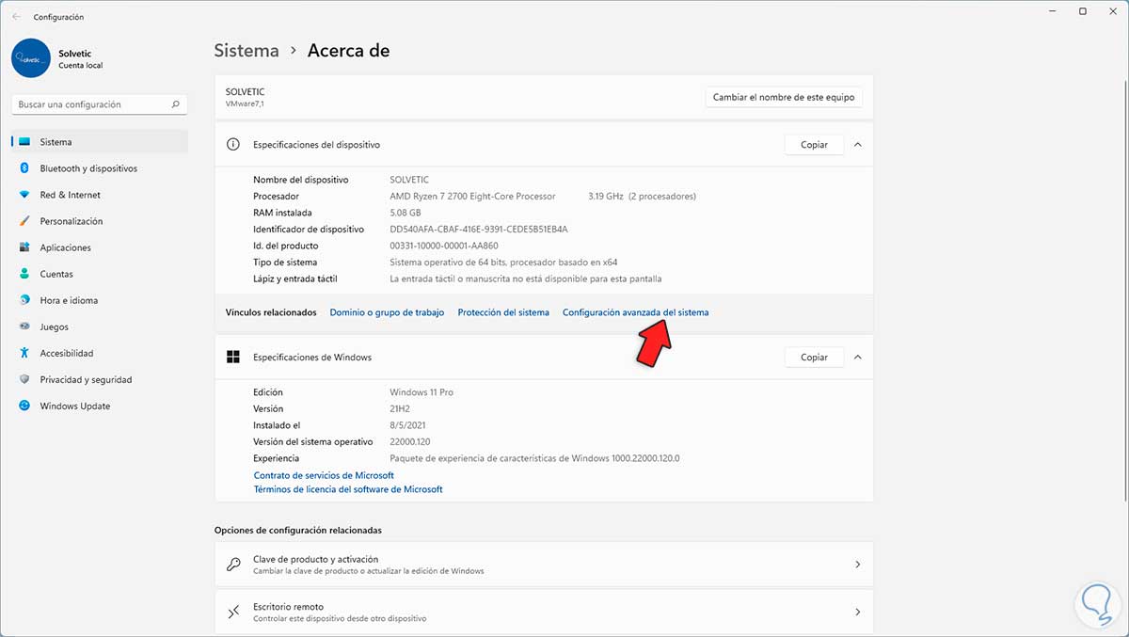Click the Juegos controller icon
This screenshot has width=1129, height=637.
point(25,326)
